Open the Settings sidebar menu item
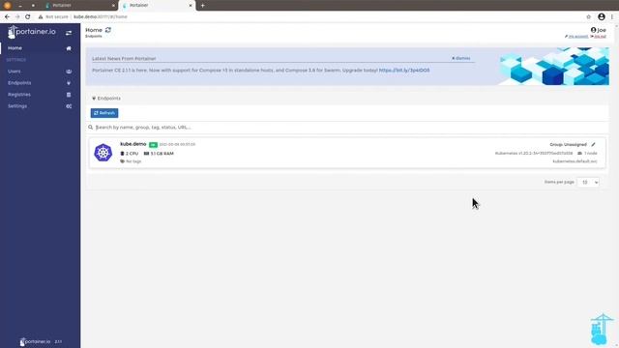The image size is (619, 348). [x=40, y=106]
